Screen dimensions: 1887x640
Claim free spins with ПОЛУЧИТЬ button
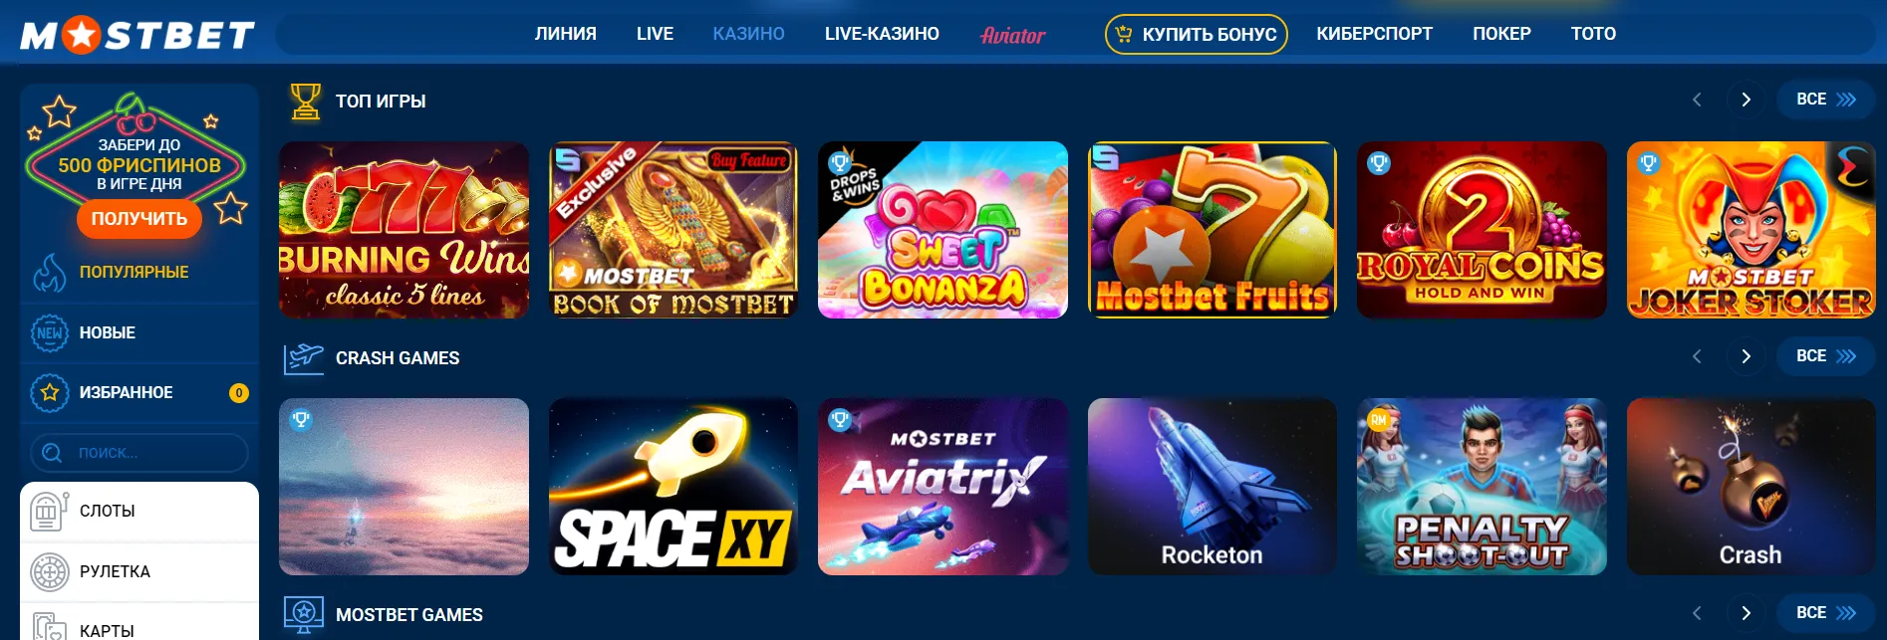139,218
